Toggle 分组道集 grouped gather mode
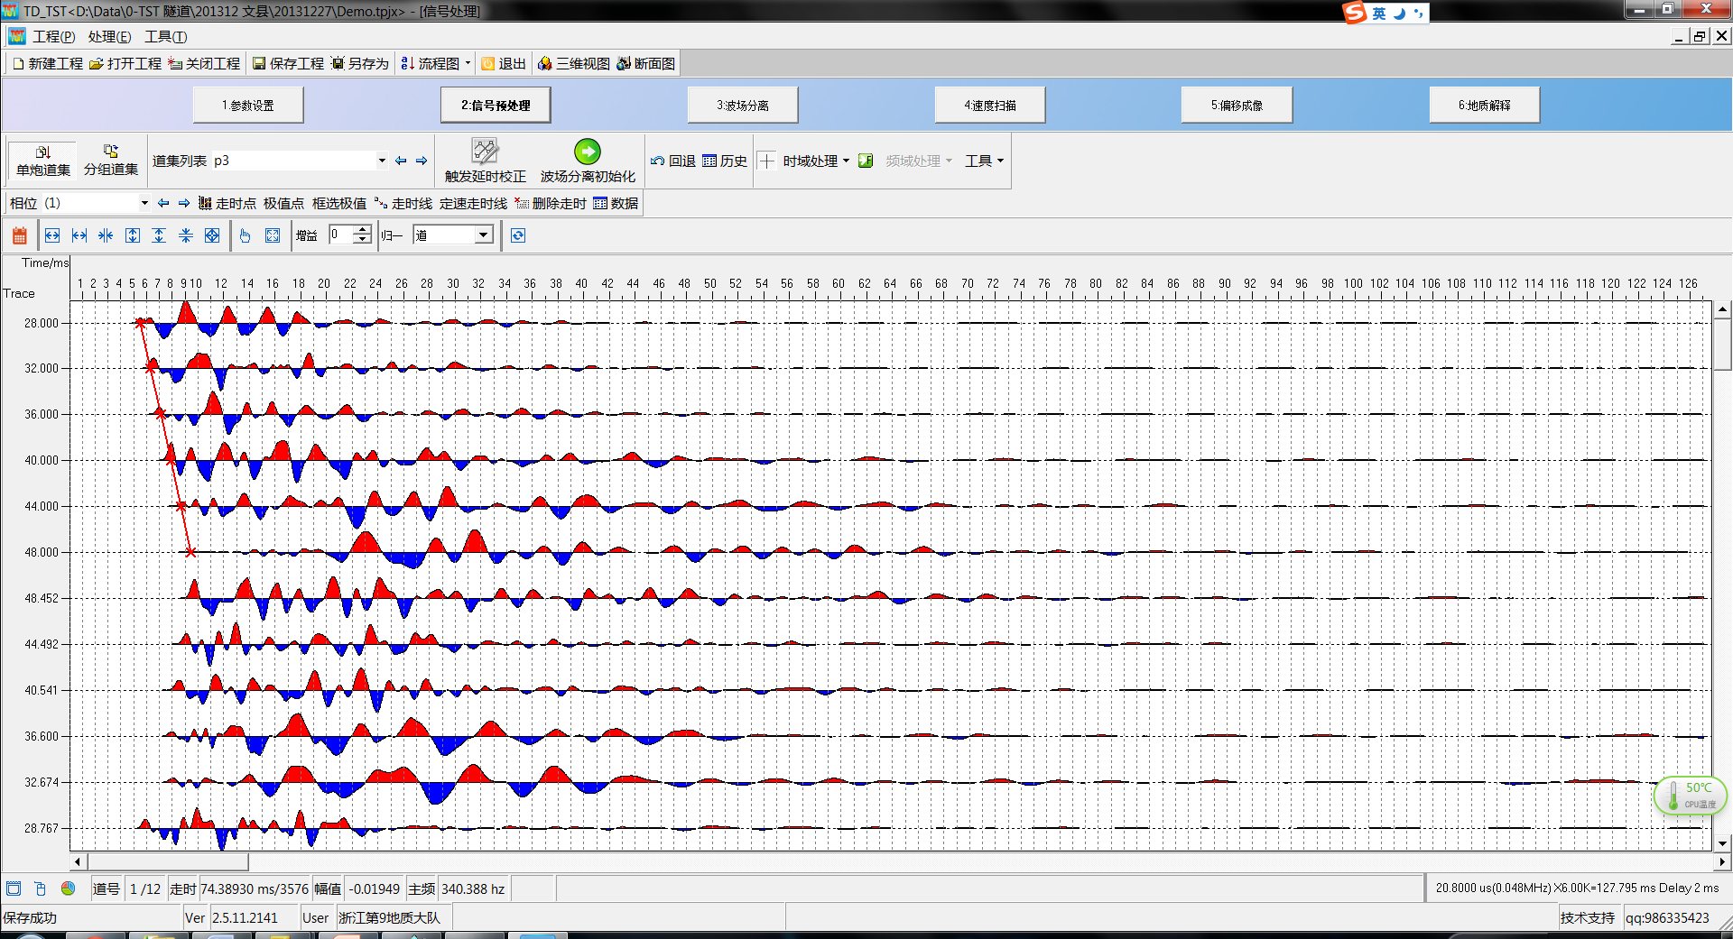The height and width of the screenshot is (939, 1733). click(x=110, y=161)
